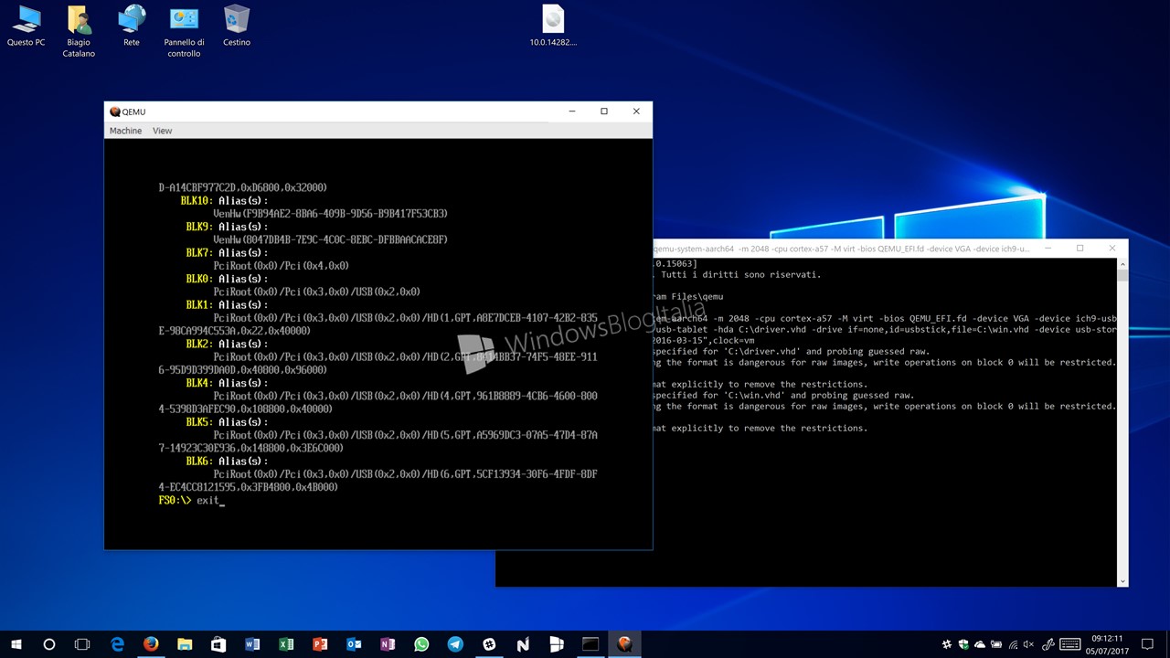Maximize the qemu-system-aarch64 console window

coord(1080,248)
